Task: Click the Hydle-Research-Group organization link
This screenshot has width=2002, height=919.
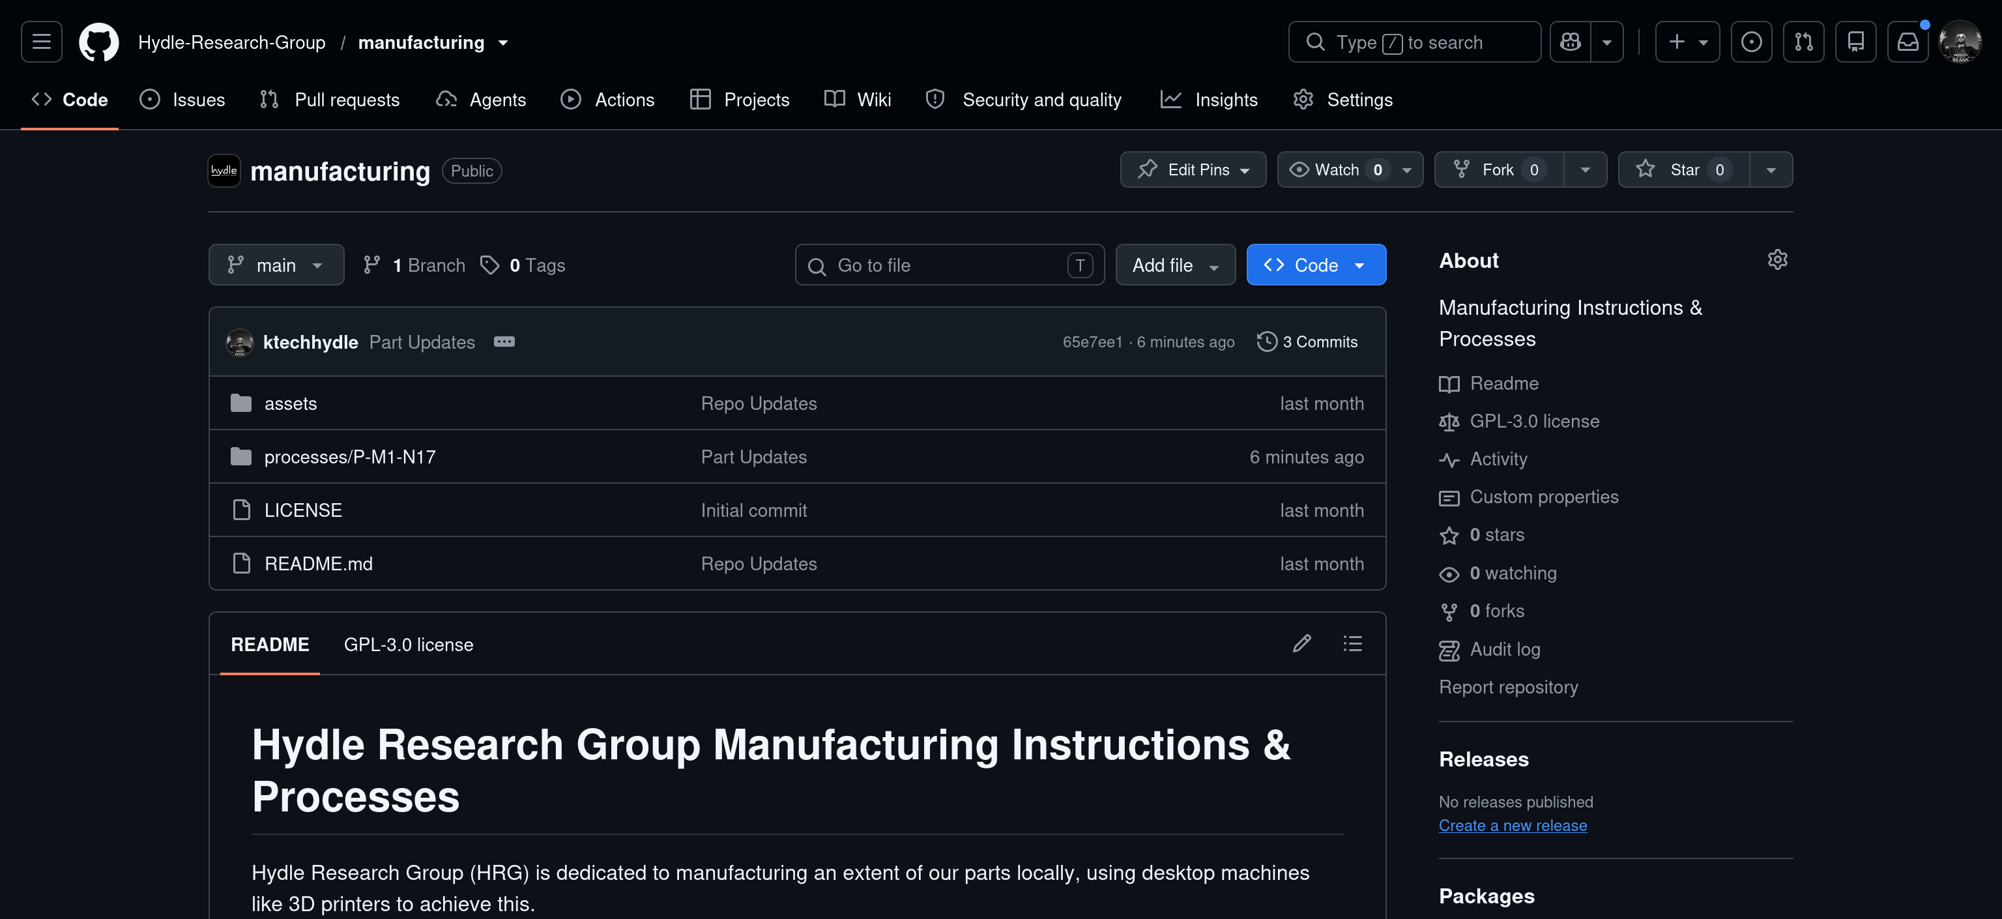Action: coord(231,42)
